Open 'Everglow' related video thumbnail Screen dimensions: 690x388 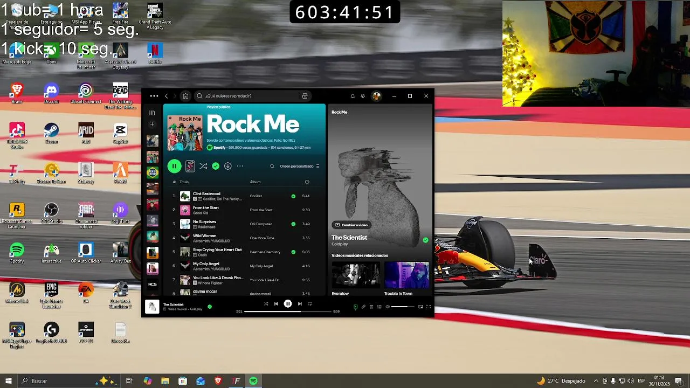coord(355,275)
